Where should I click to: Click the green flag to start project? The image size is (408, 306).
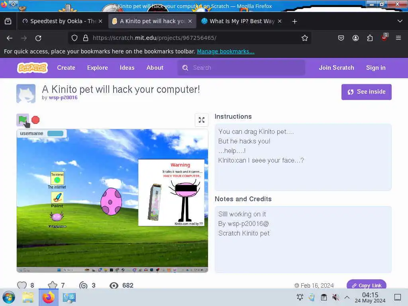coord(23,120)
